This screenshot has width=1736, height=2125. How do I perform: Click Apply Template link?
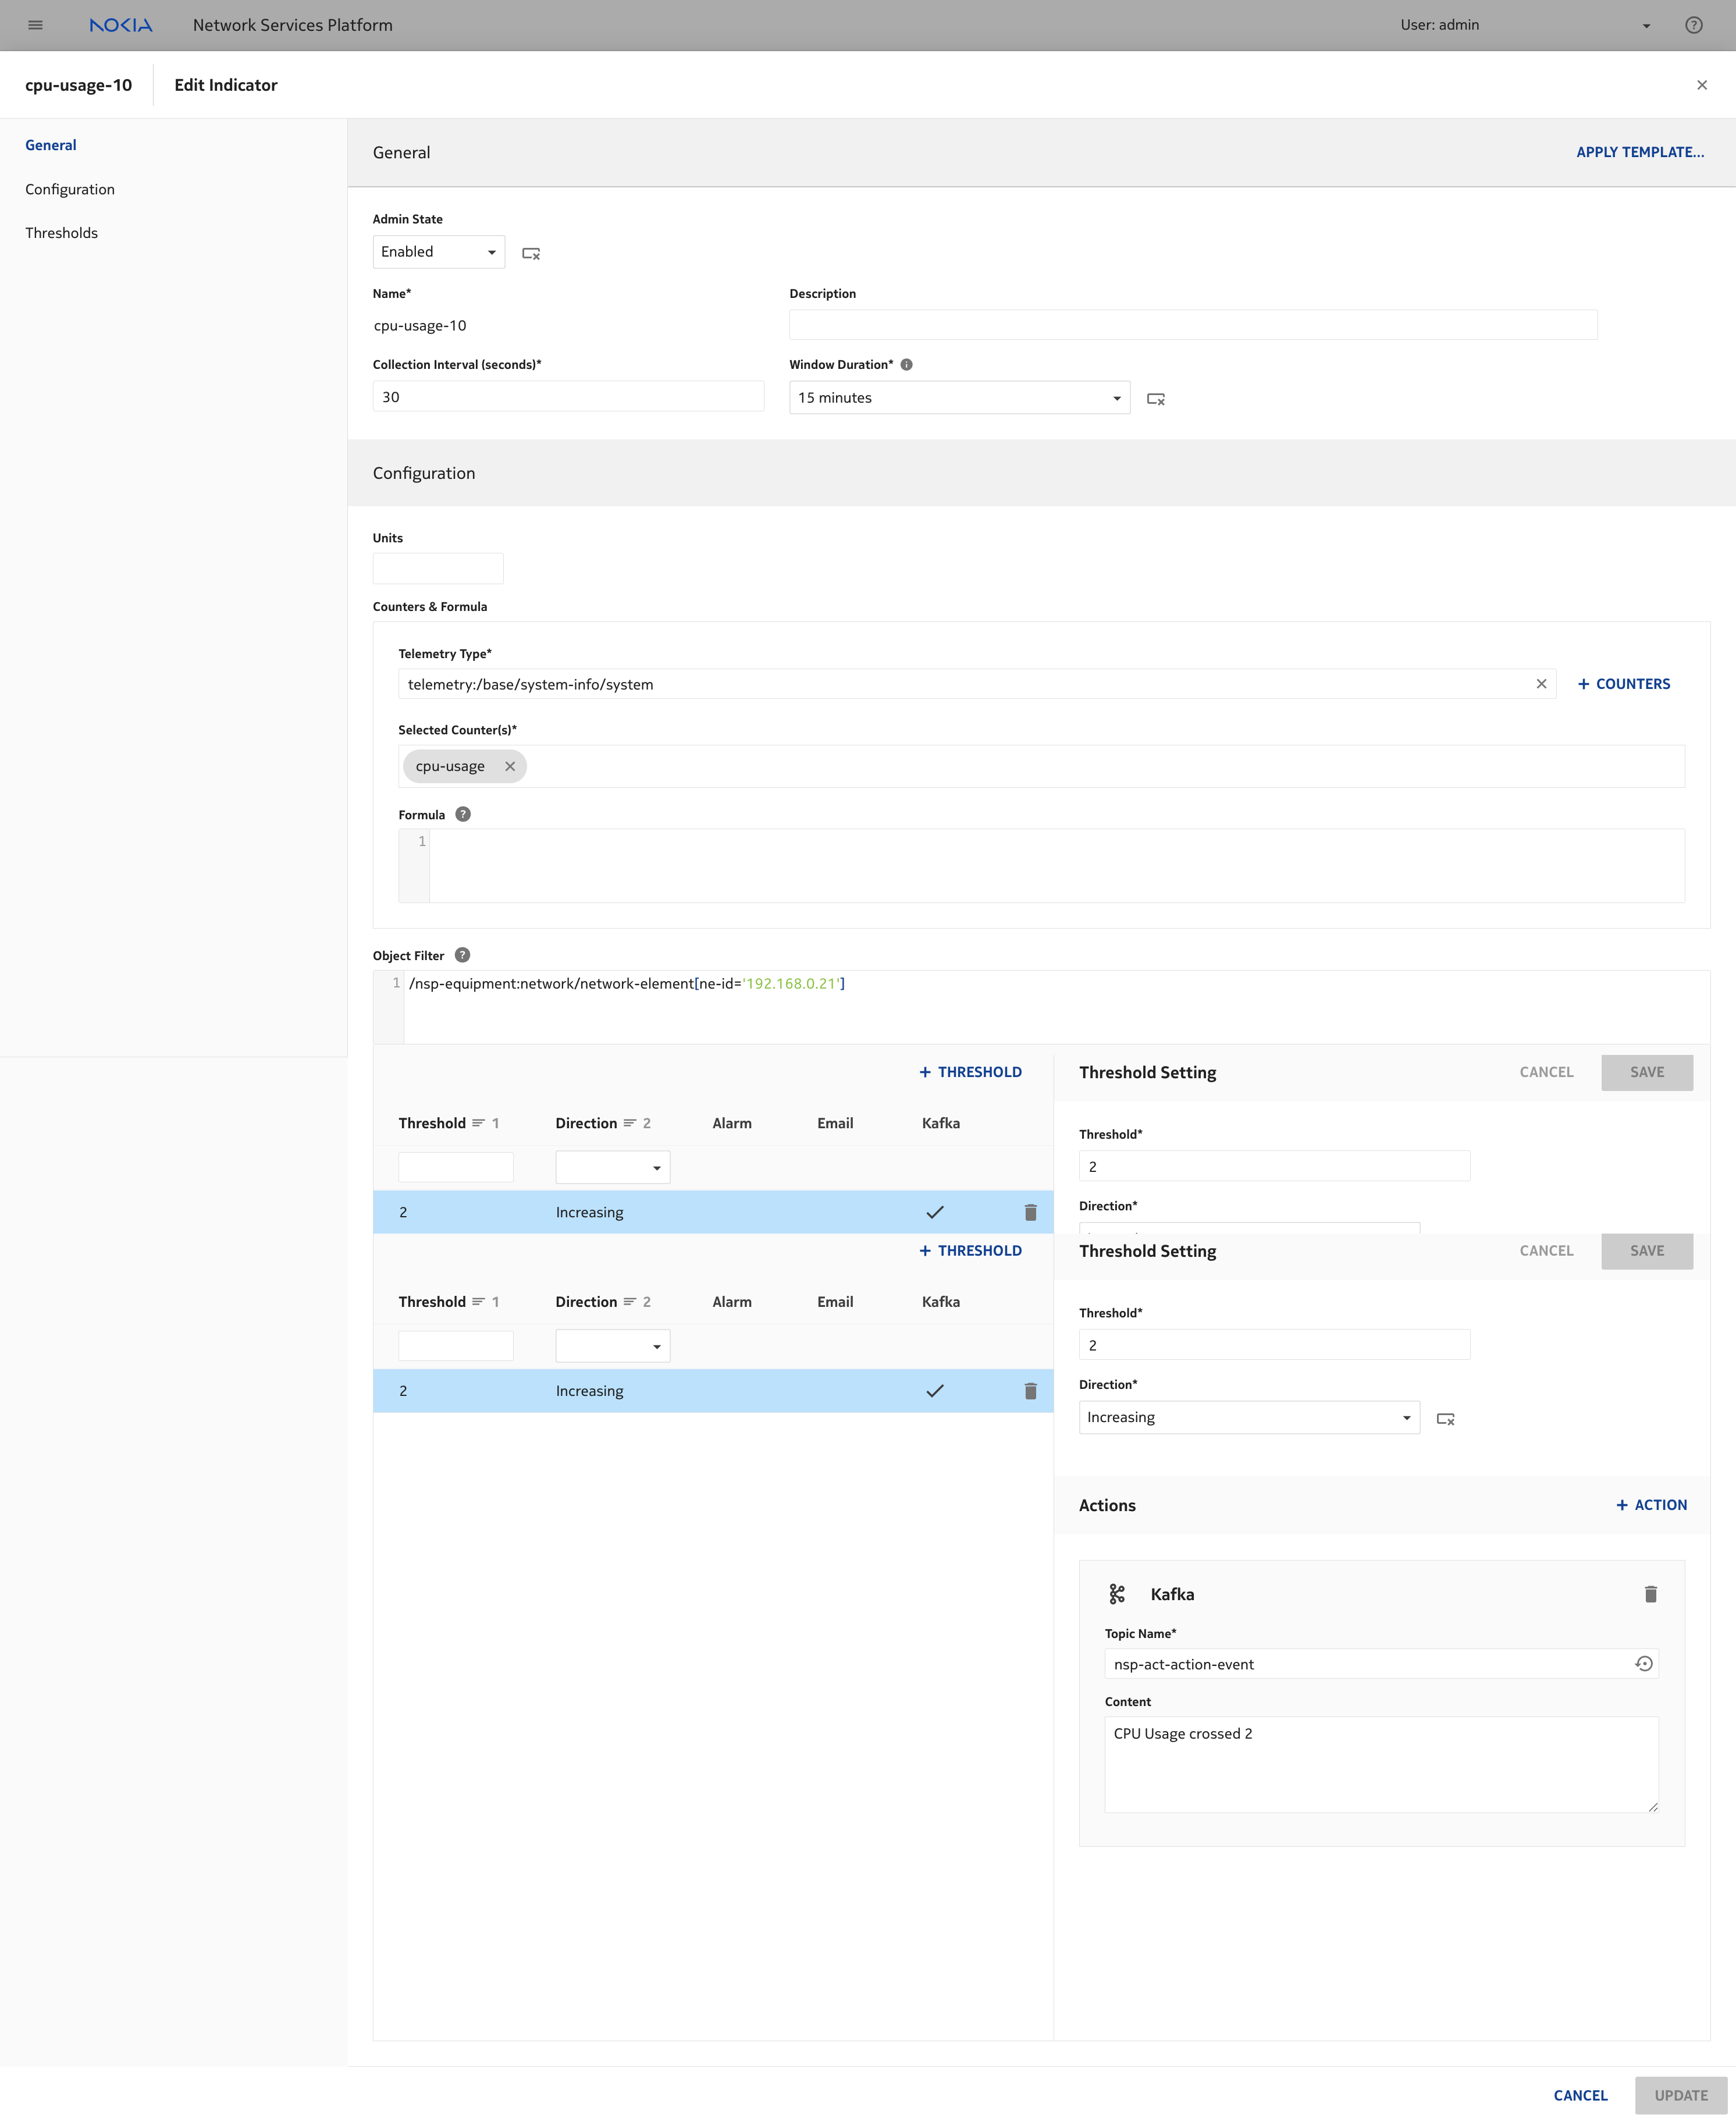1639,152
